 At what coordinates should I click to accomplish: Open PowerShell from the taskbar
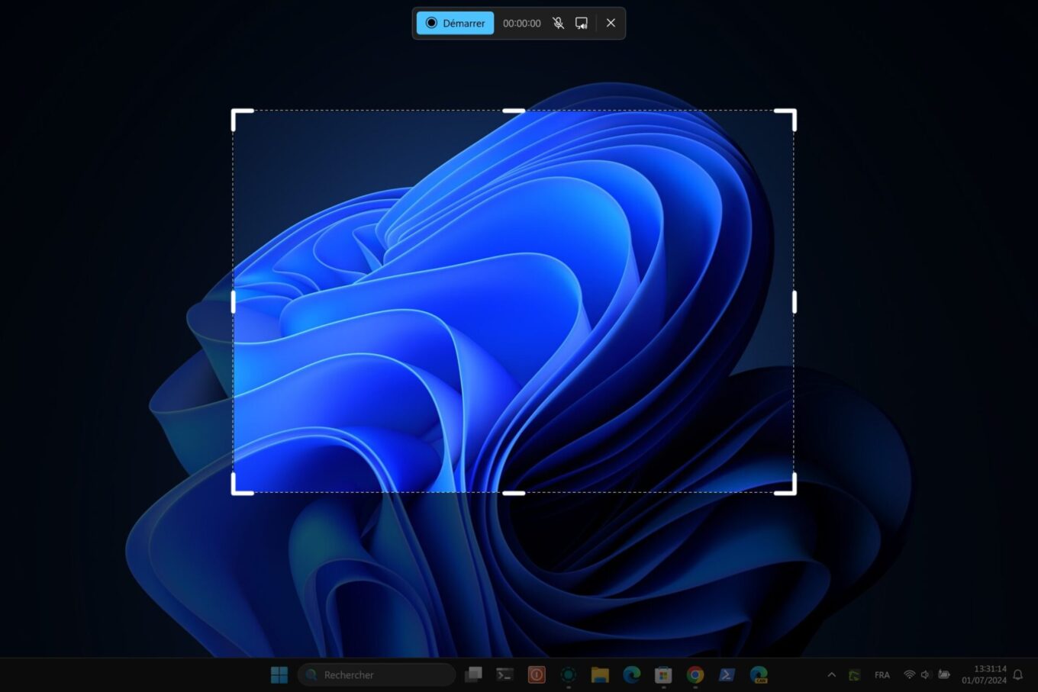tap(727, 674)
